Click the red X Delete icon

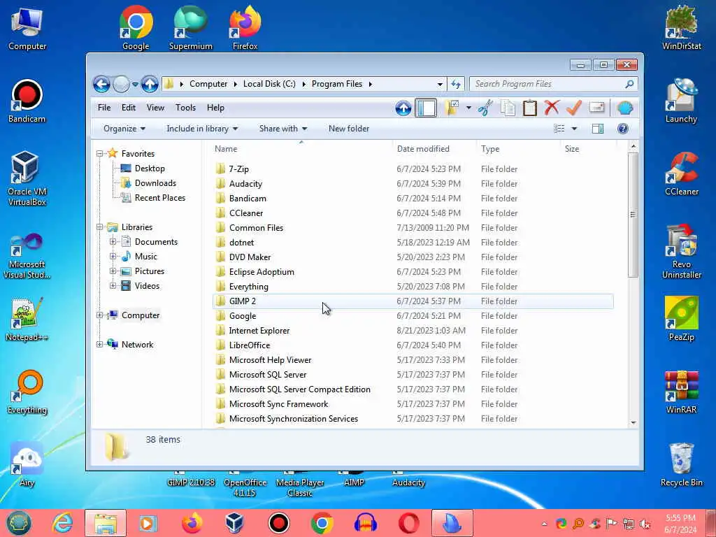(552, 108)
